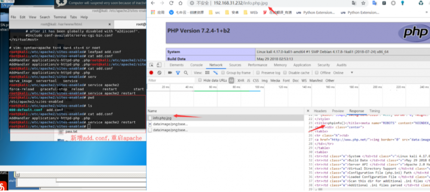Image resolution: width=430 pixels, height=192 pixels.
Task: Reload the info.php.jpg page
Action: point(172,3)
